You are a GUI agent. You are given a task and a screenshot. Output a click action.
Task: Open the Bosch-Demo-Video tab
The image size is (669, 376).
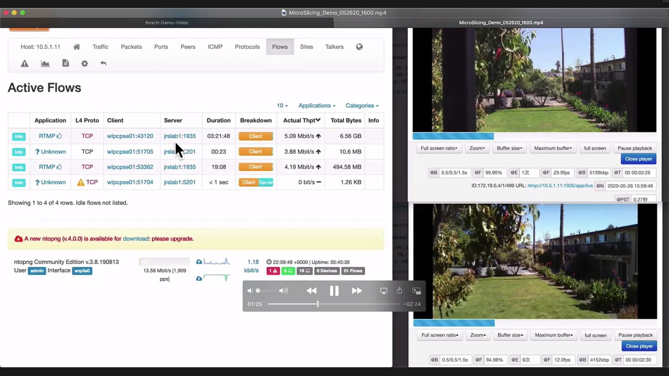click(167, 23)
